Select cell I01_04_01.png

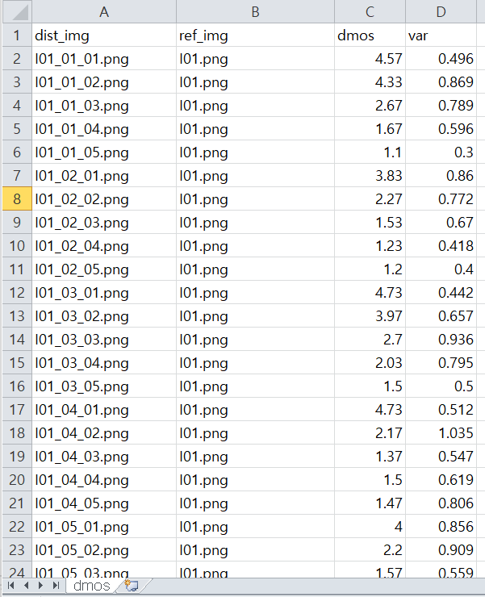[x=104, y=409]
